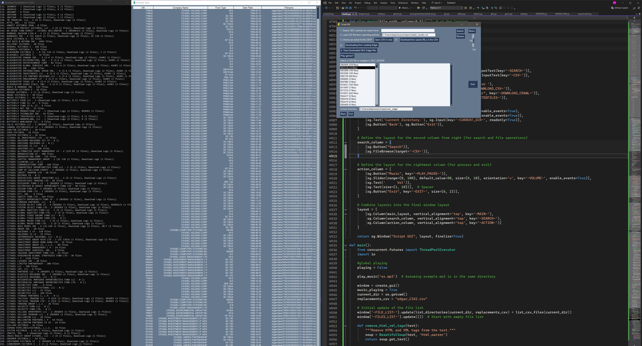Viewport: 642px width, 346px height.
Task: Click the Browse button in Script GUI
Action: (x=460, y=36)
